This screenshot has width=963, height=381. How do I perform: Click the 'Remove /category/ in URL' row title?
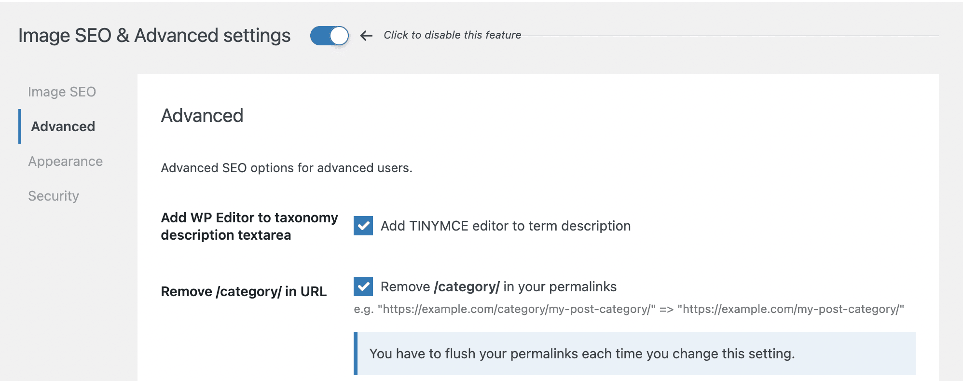[x=244, y=291]
